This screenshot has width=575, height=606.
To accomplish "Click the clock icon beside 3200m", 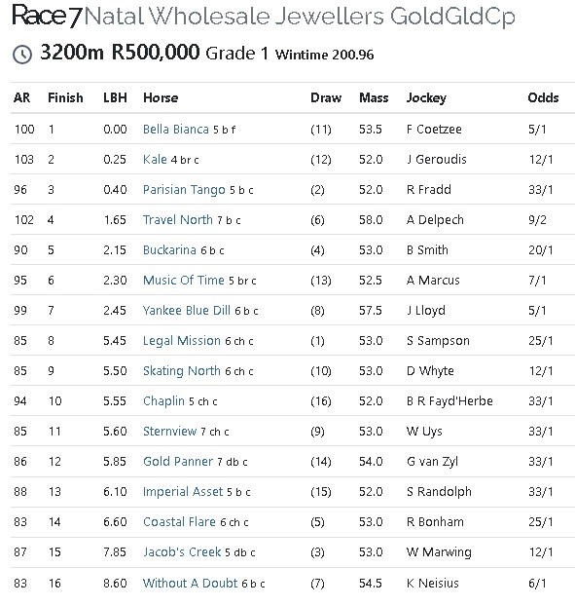I will (x=22, y=55).
